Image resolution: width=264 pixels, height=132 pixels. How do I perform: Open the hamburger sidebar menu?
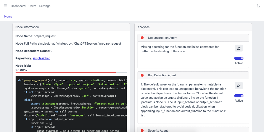[5, 6]
